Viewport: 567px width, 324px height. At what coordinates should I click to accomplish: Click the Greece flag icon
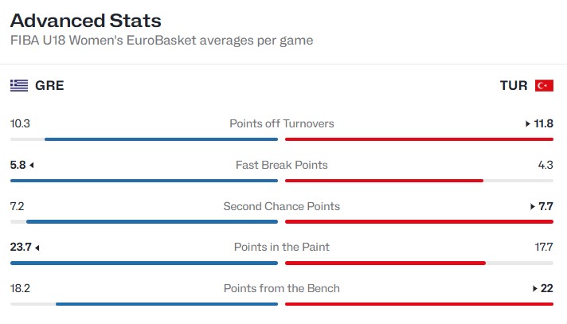[19, 86]
